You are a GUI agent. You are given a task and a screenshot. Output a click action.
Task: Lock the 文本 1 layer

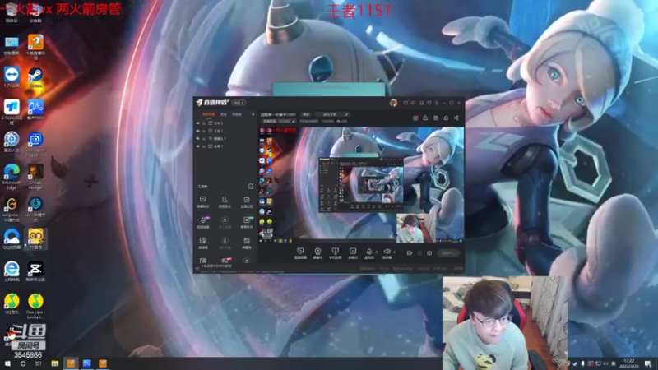204,131
